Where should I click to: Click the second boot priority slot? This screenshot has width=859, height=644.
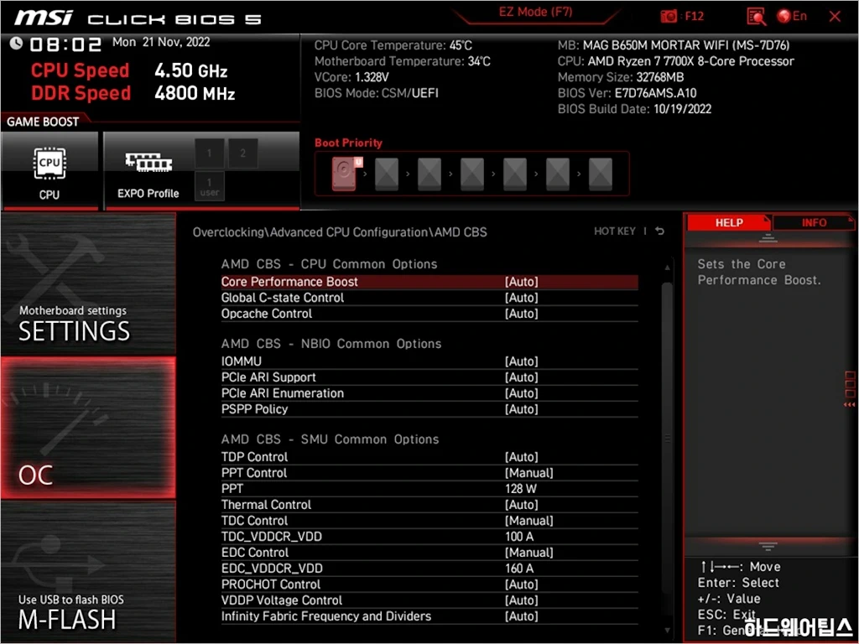pos(387,174)
